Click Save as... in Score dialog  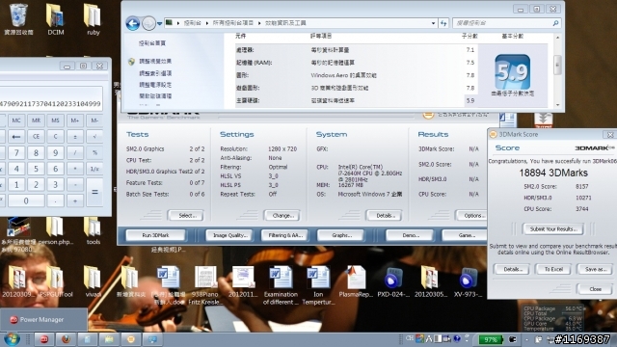pyautogui.click(x=595, y=270)
